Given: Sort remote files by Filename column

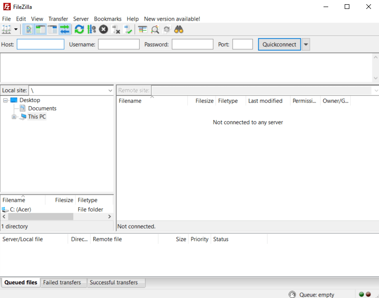Looking at the screenshot, I should pos(152,101).
